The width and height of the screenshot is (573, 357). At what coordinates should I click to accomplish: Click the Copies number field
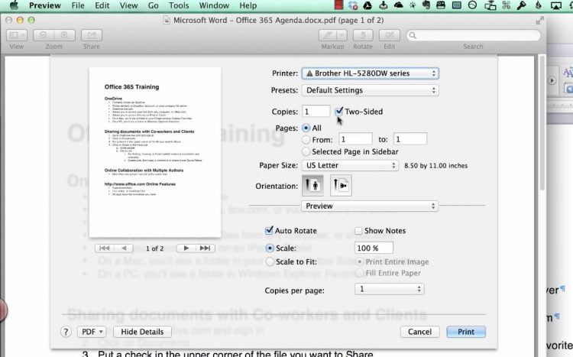click(316, 111)
